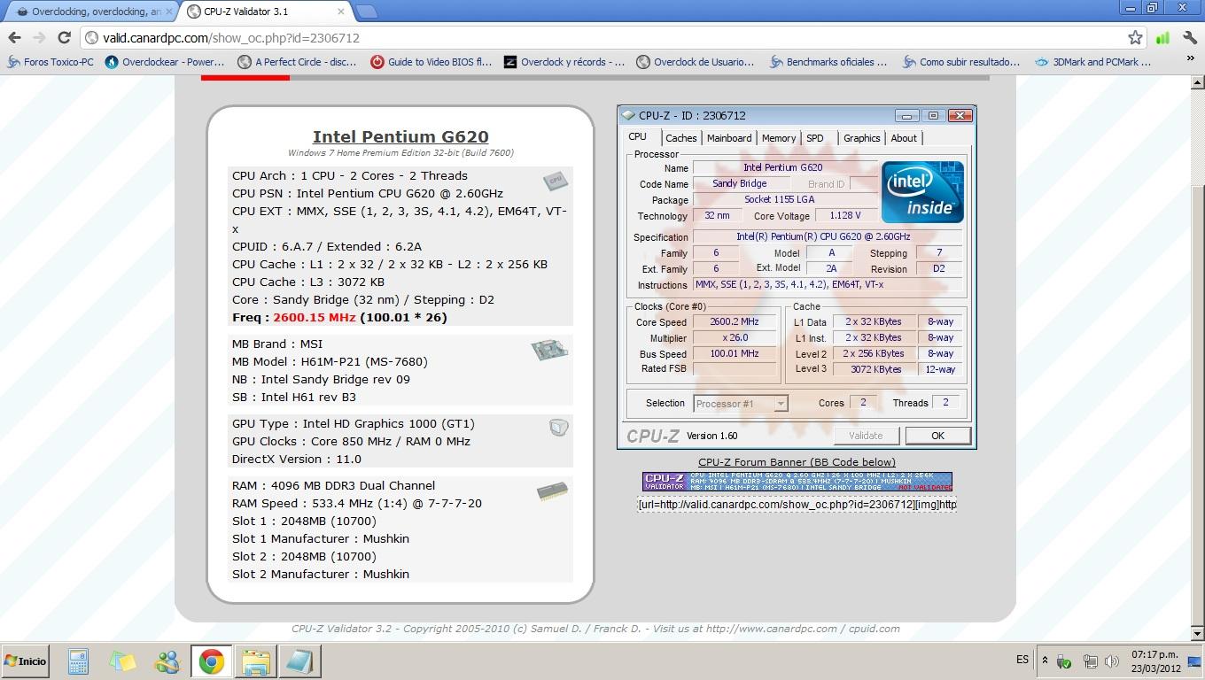1205x680 pixels.
Task: Open the Calculator from the taskbar
Action: pos(78,661)
